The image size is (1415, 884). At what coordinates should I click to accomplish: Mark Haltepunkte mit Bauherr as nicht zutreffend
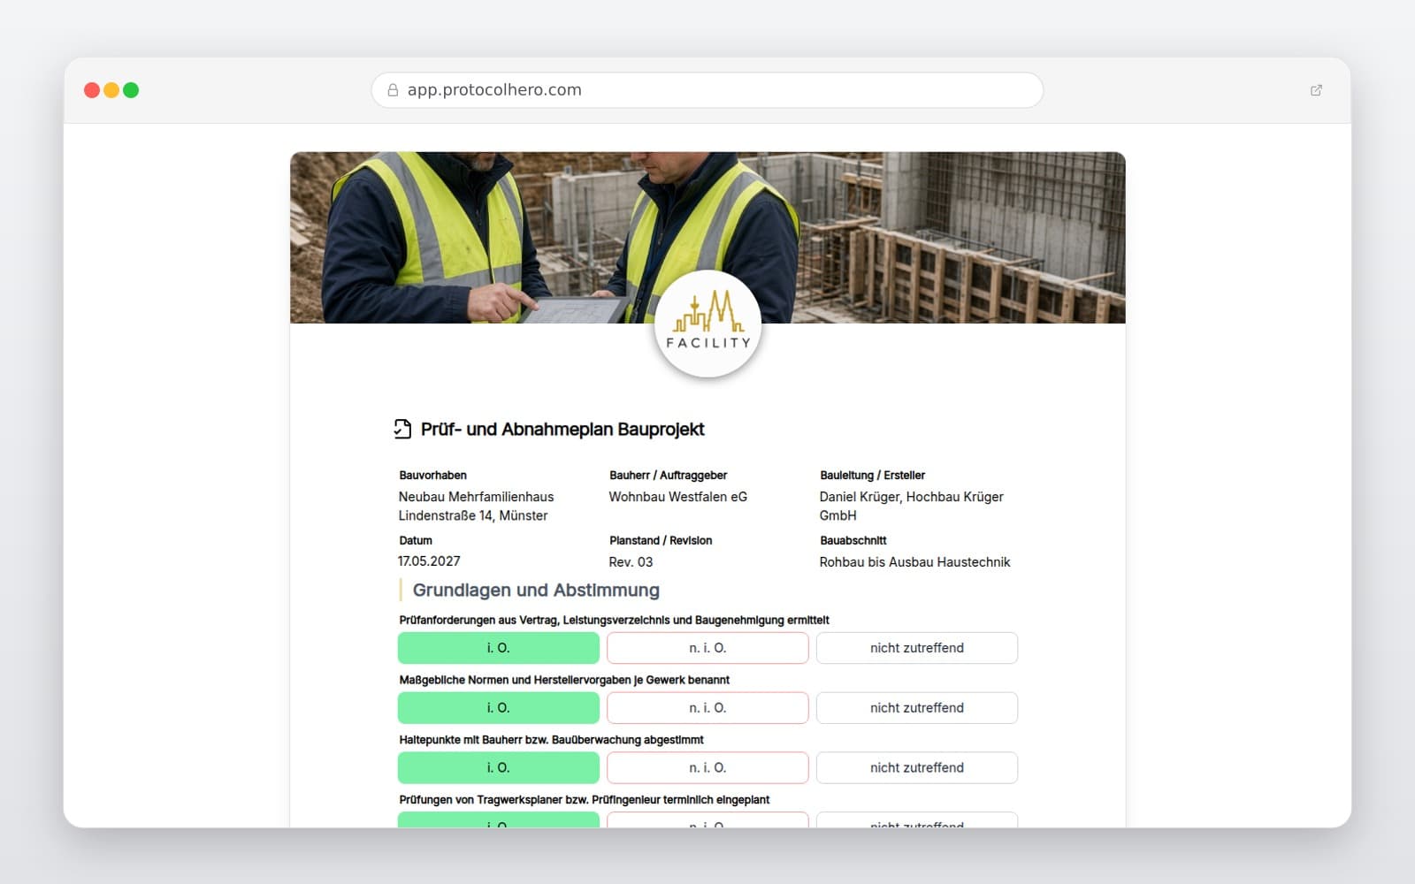point(917,768)
